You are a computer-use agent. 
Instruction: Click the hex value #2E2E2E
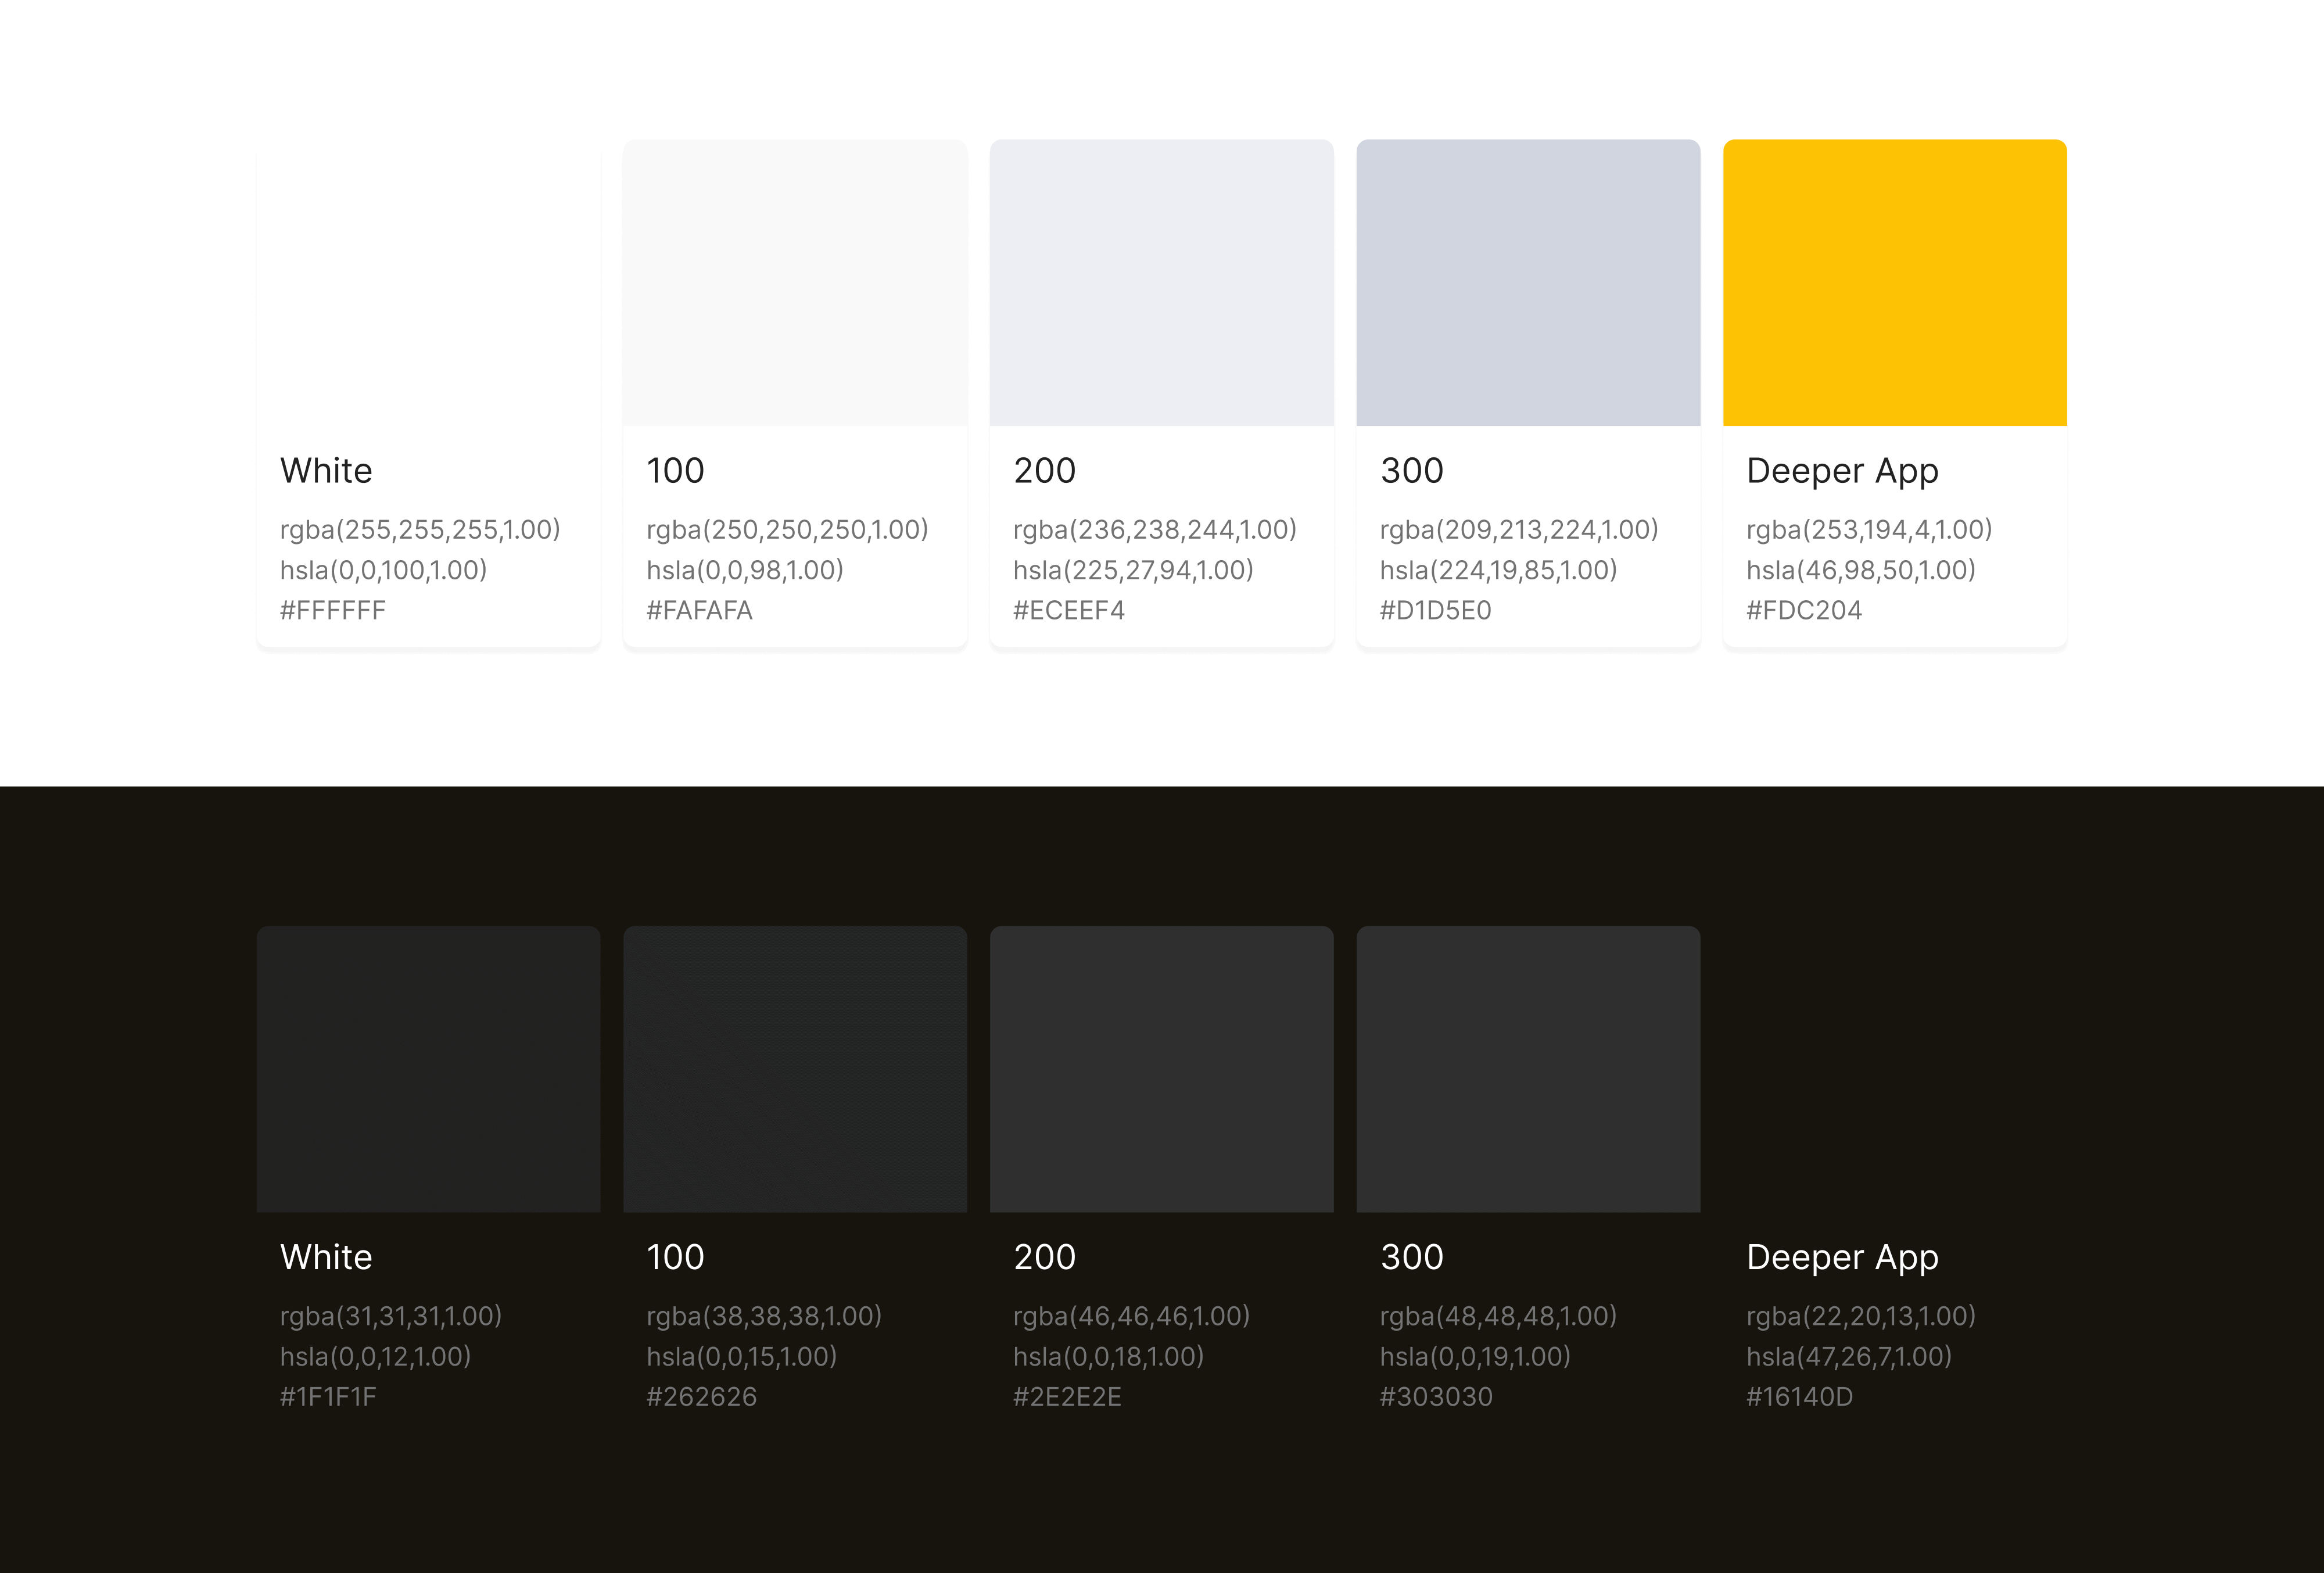click(x=1067, y=1396)
